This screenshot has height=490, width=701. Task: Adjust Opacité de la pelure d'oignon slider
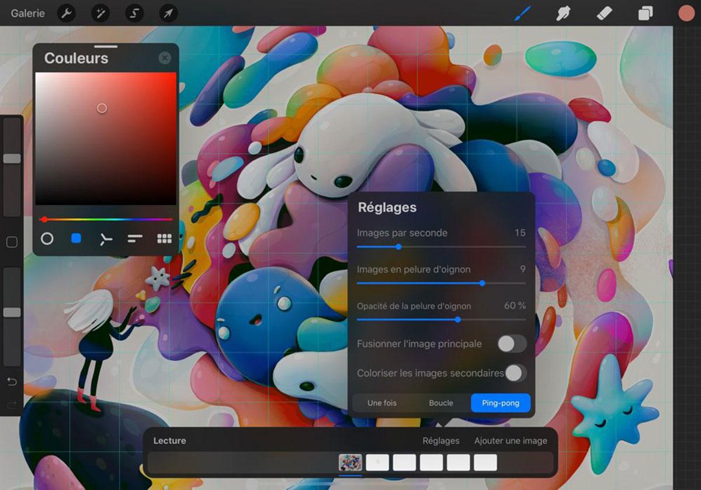point(441,319)
